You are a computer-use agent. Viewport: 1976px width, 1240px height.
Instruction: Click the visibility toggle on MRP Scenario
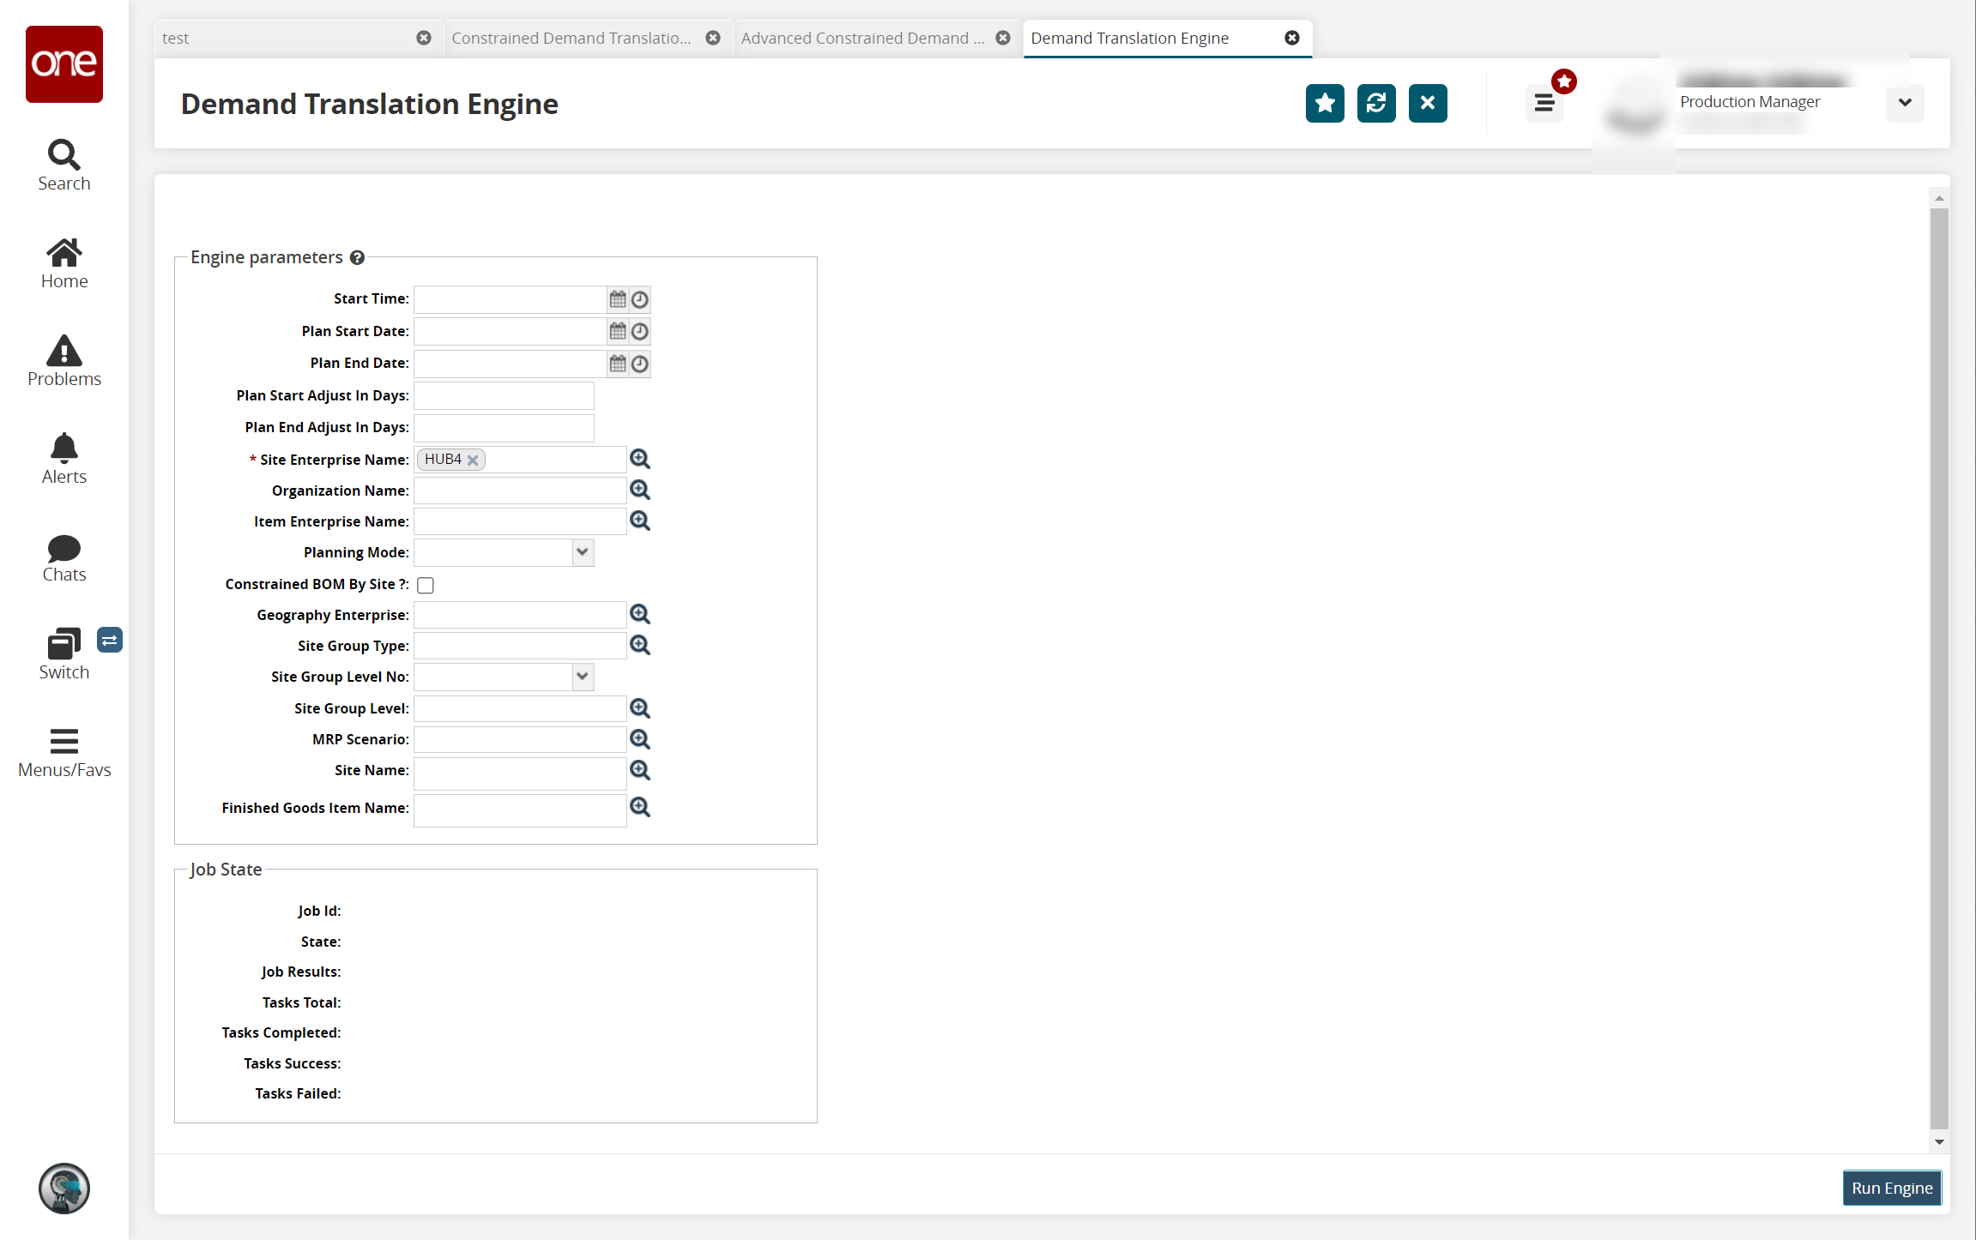tap(640, 738)
